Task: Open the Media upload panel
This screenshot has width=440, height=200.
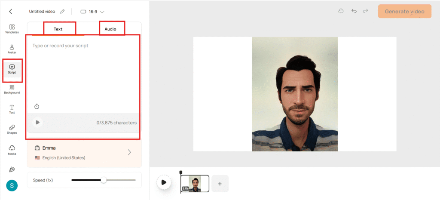Action: [x=12, y=150]
